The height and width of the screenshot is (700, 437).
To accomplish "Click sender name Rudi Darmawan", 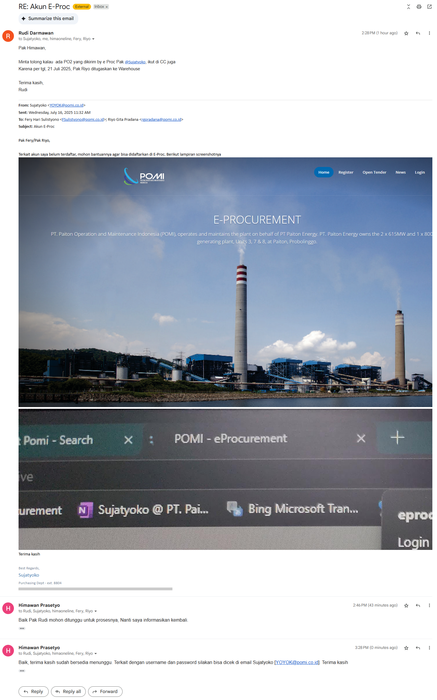I will point(36,33).
